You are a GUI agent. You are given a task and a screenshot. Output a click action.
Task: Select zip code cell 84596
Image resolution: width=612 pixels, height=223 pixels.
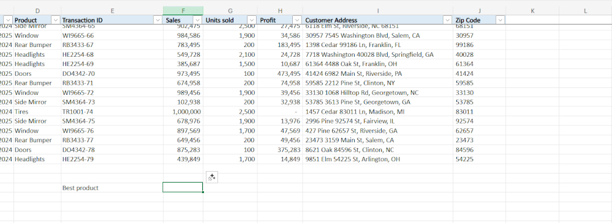(479, 150)
